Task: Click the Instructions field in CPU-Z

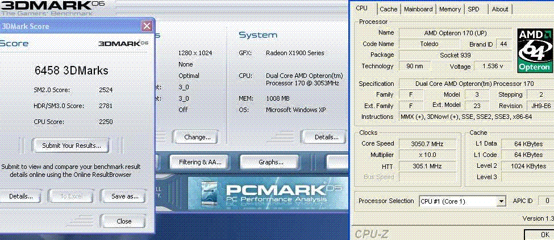Action: 477,117
